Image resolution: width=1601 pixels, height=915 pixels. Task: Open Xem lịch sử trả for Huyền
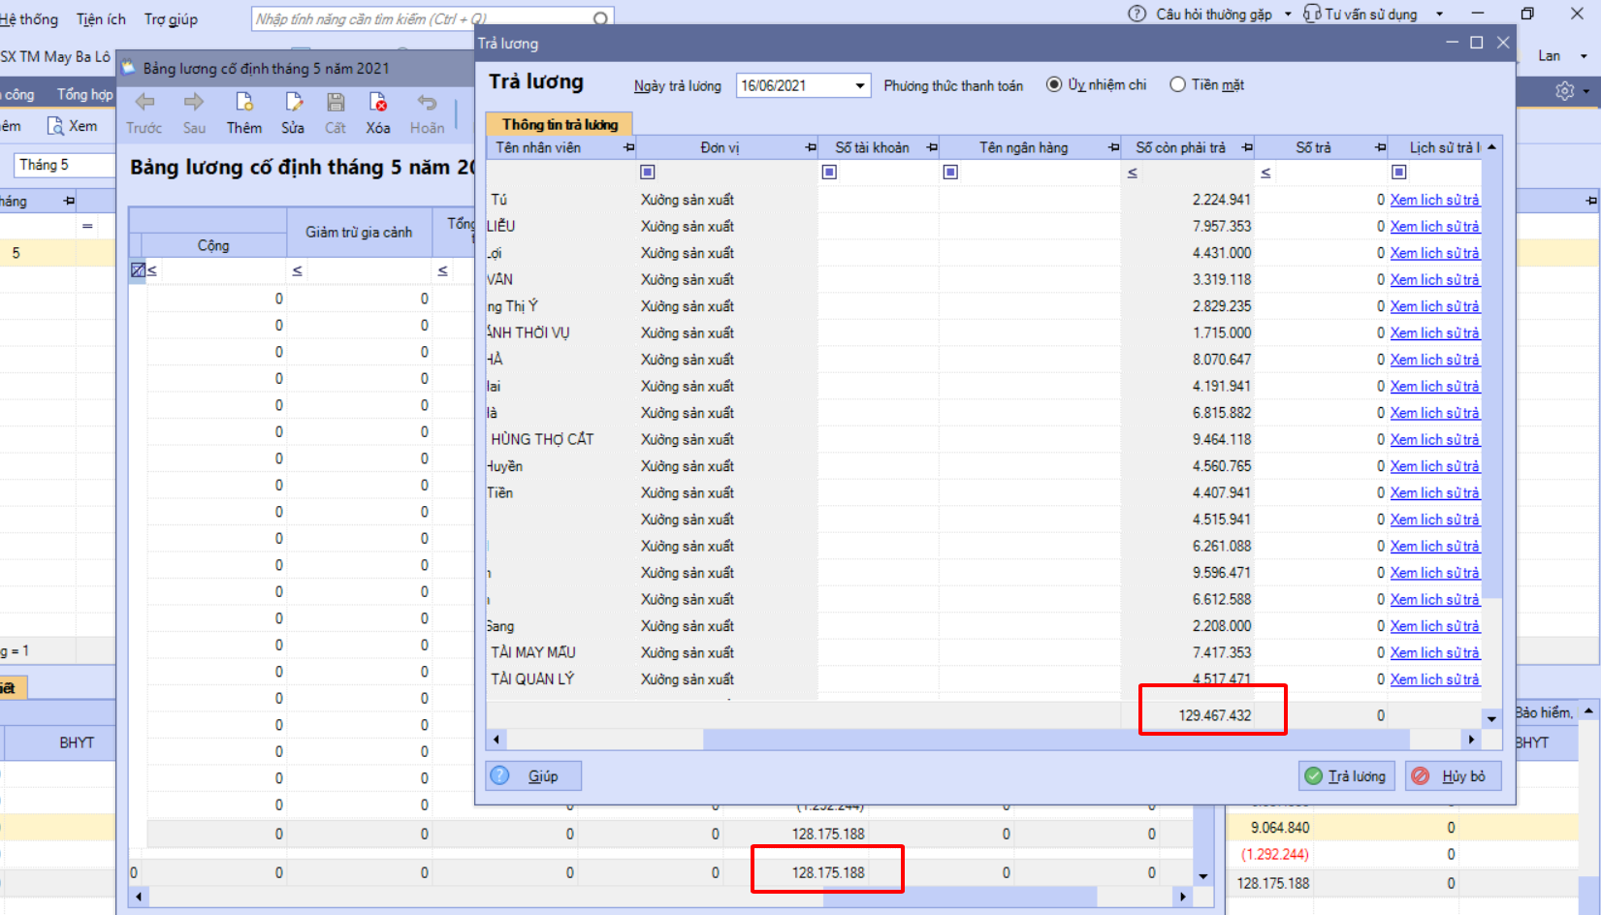tap(1434, 466)
